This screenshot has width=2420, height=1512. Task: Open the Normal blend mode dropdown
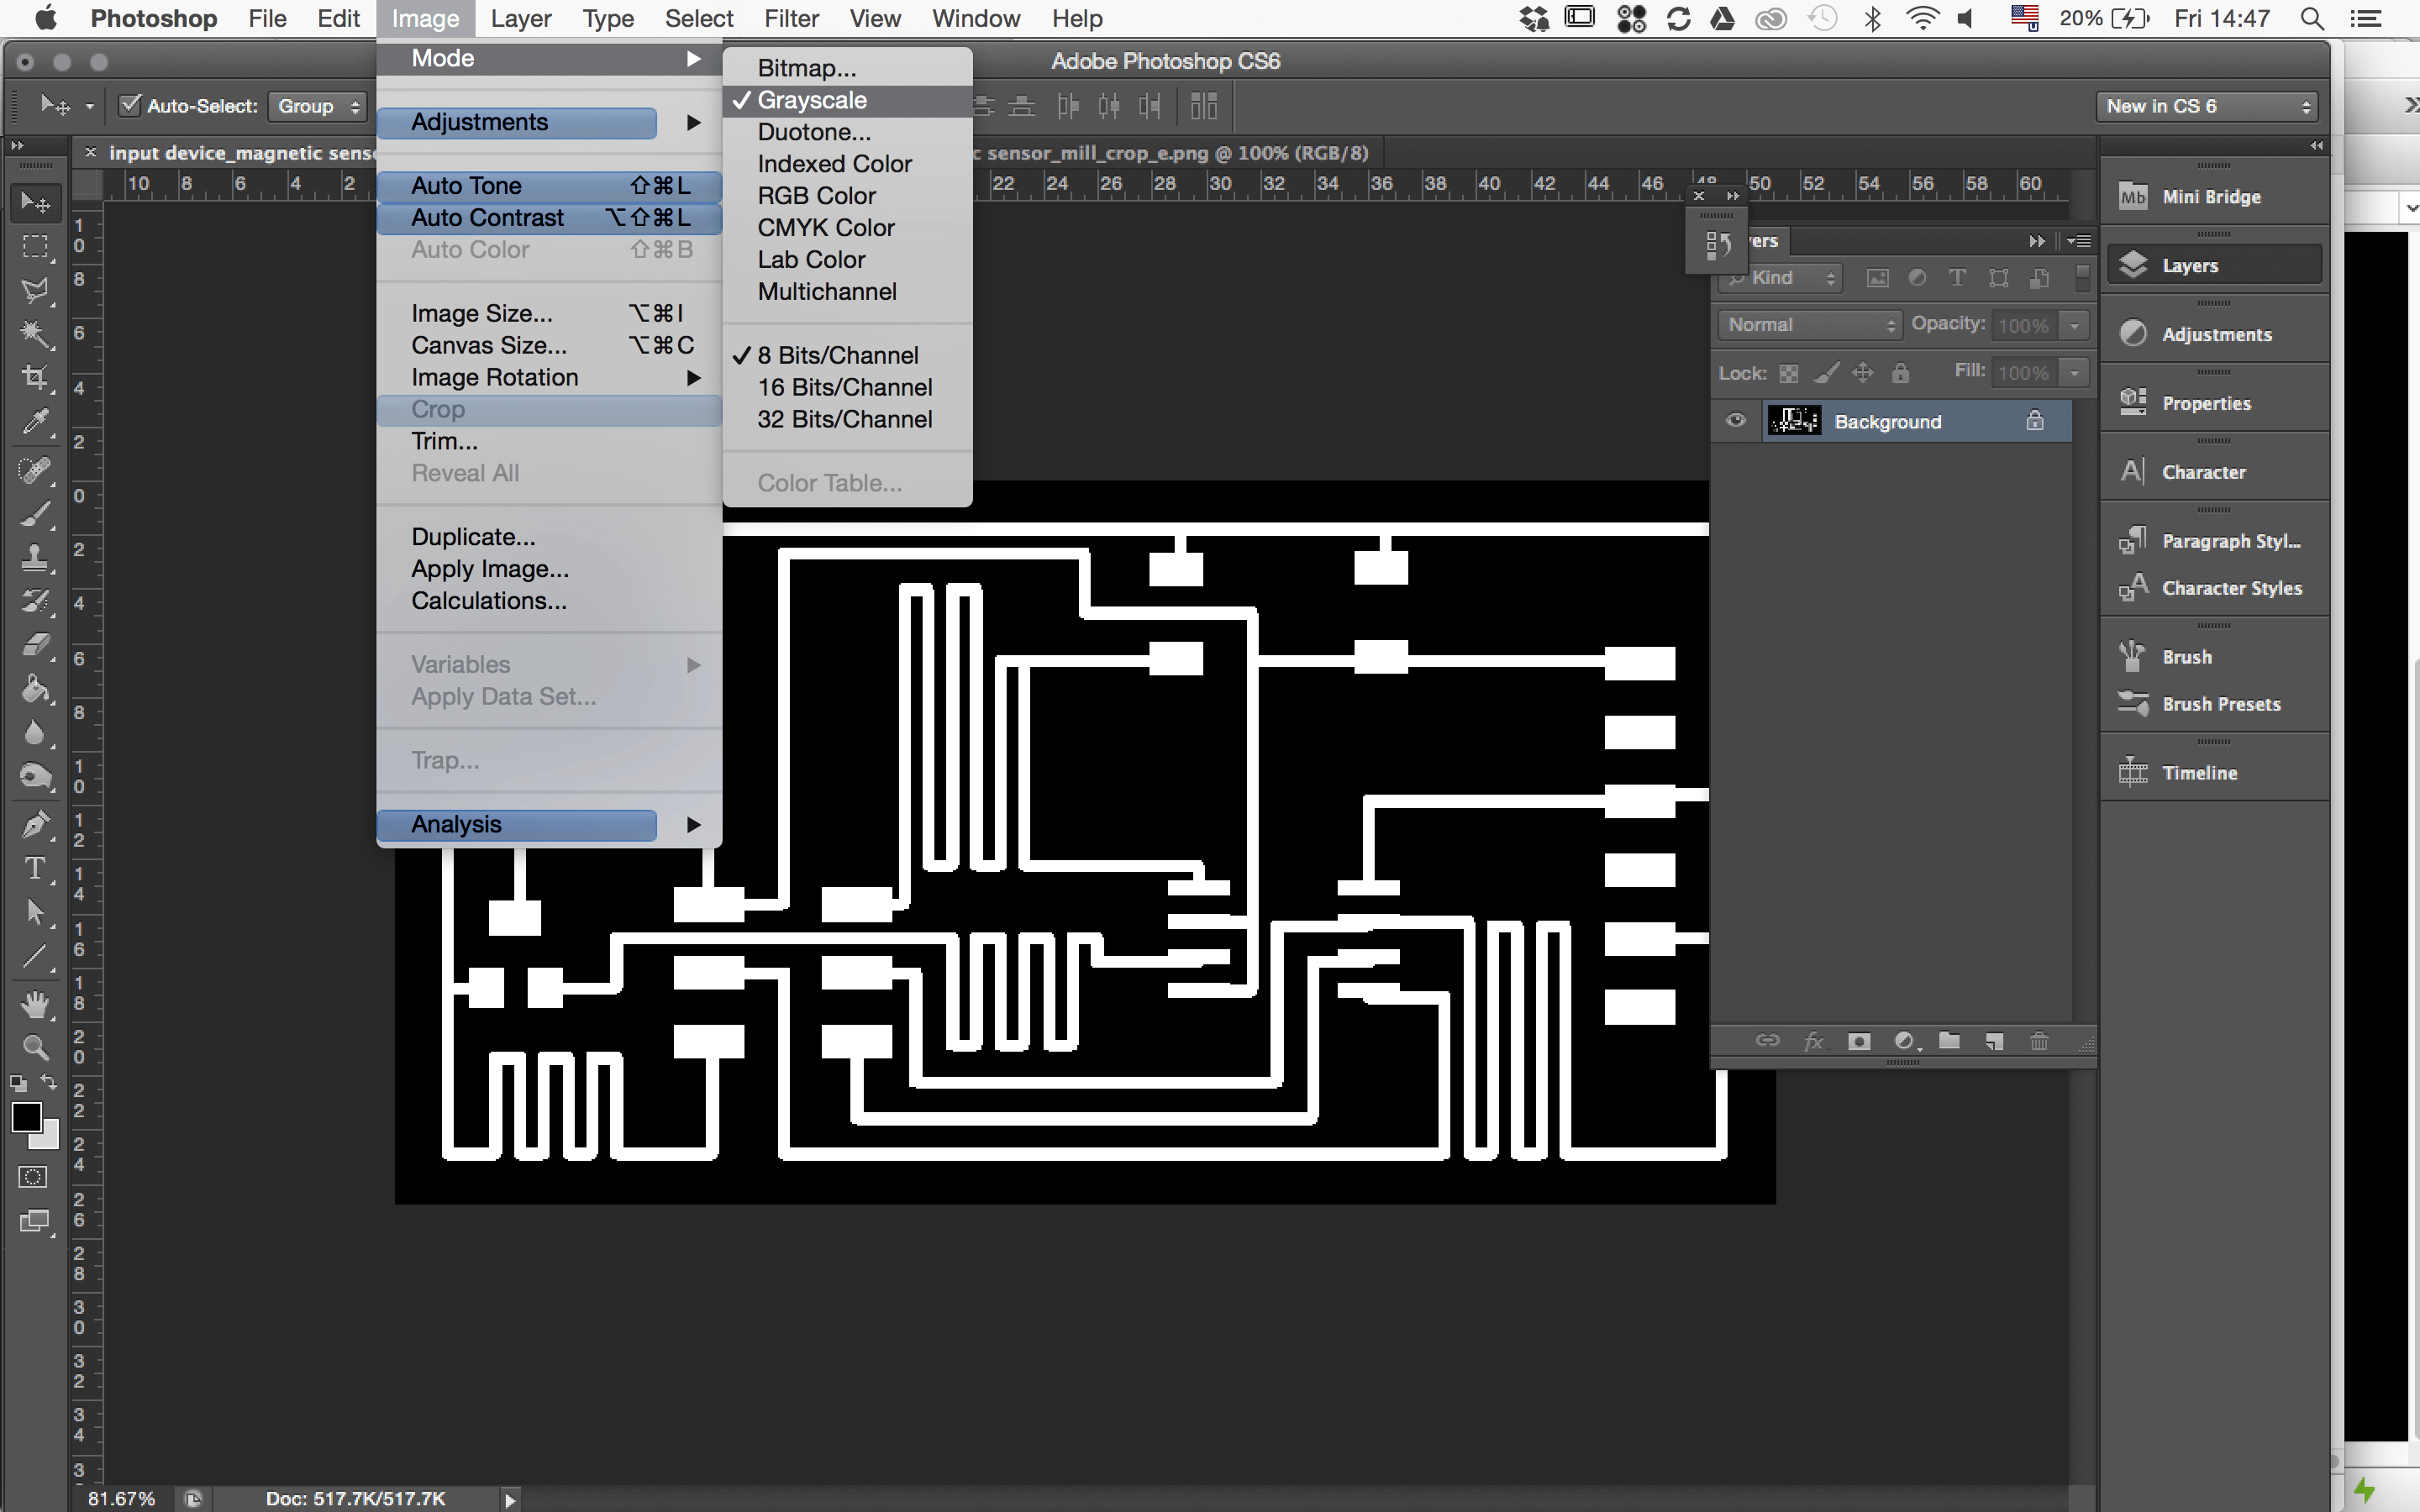pyautogui.click(x=1810, y=325)
